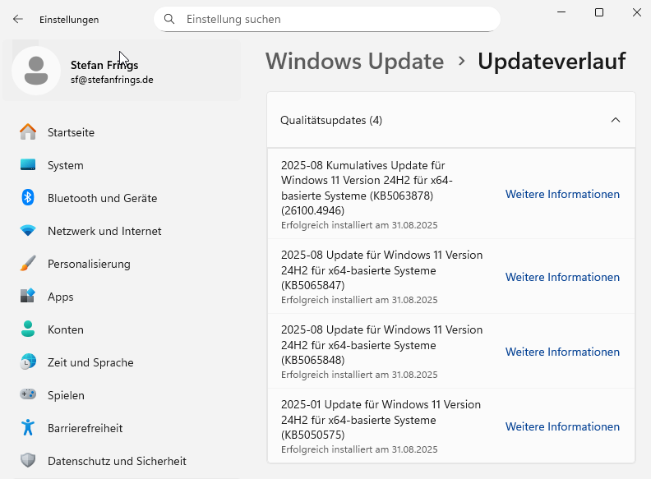
Task: Click the Barrierefreiheit figure icon
Action: 28,427
